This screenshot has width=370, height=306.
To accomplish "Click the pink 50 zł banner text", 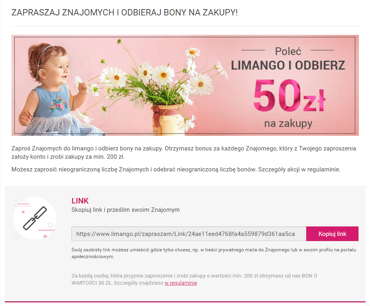I will pyautogui.click(x=289, y=96).
